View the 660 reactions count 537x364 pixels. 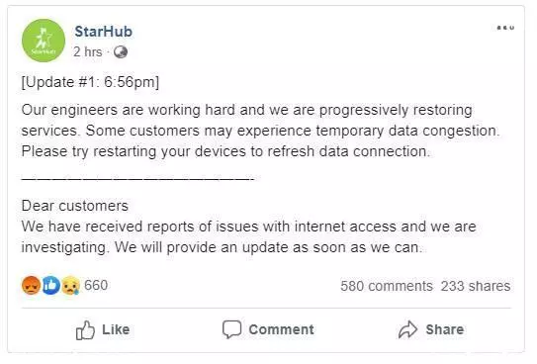(x=96, y=285)
